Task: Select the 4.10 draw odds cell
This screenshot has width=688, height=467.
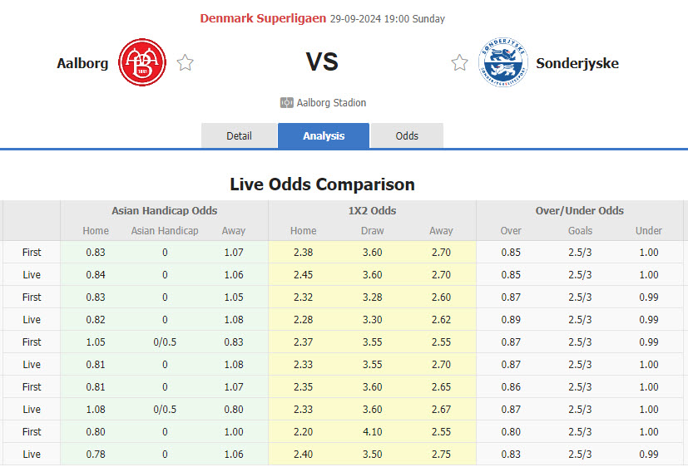Action: click(x=372, y=431)
